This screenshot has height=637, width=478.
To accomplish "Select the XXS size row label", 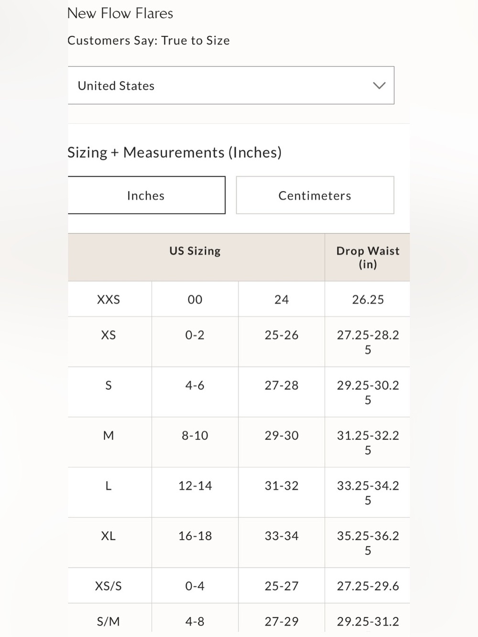I will pyautogui.click(x=109, y=300).
